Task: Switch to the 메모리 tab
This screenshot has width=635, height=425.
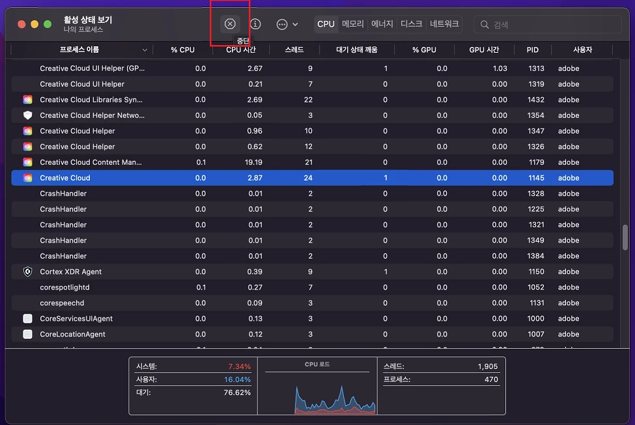Action: point(353,24)
